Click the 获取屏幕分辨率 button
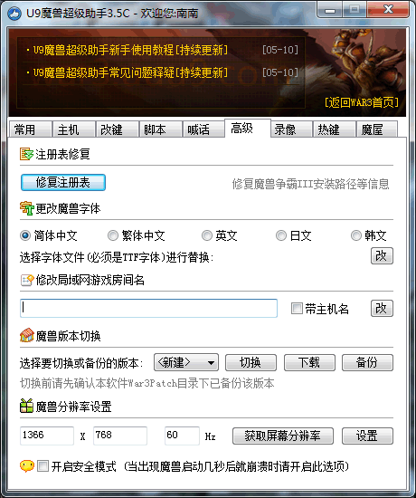The height and width of the screenshot is (498, 416). click(x=283, y=436)
